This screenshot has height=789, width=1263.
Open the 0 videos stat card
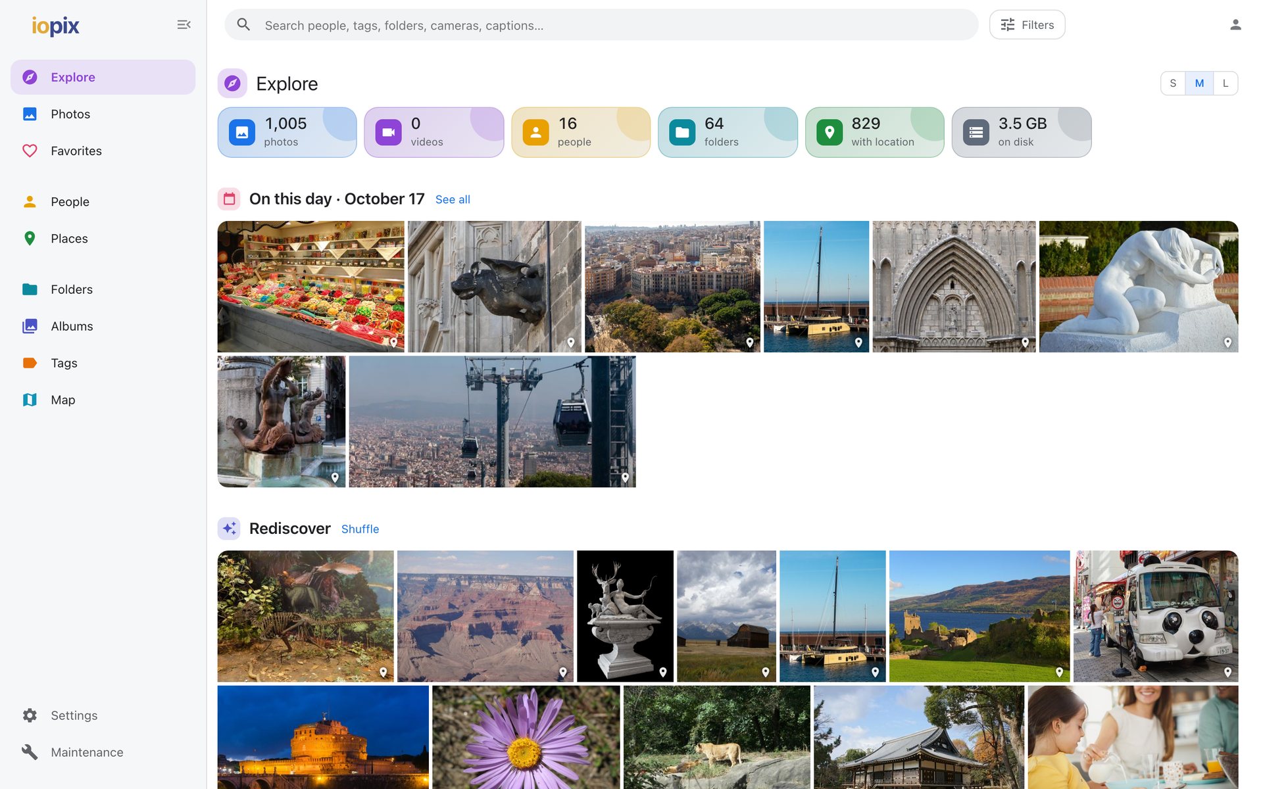pyautogui.click(x=434, y=132)
